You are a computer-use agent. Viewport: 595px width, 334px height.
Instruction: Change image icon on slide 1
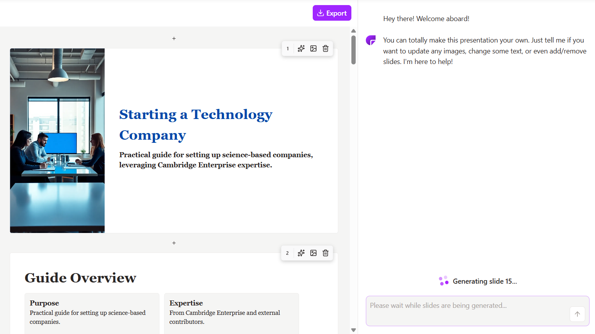coord(314,49)
